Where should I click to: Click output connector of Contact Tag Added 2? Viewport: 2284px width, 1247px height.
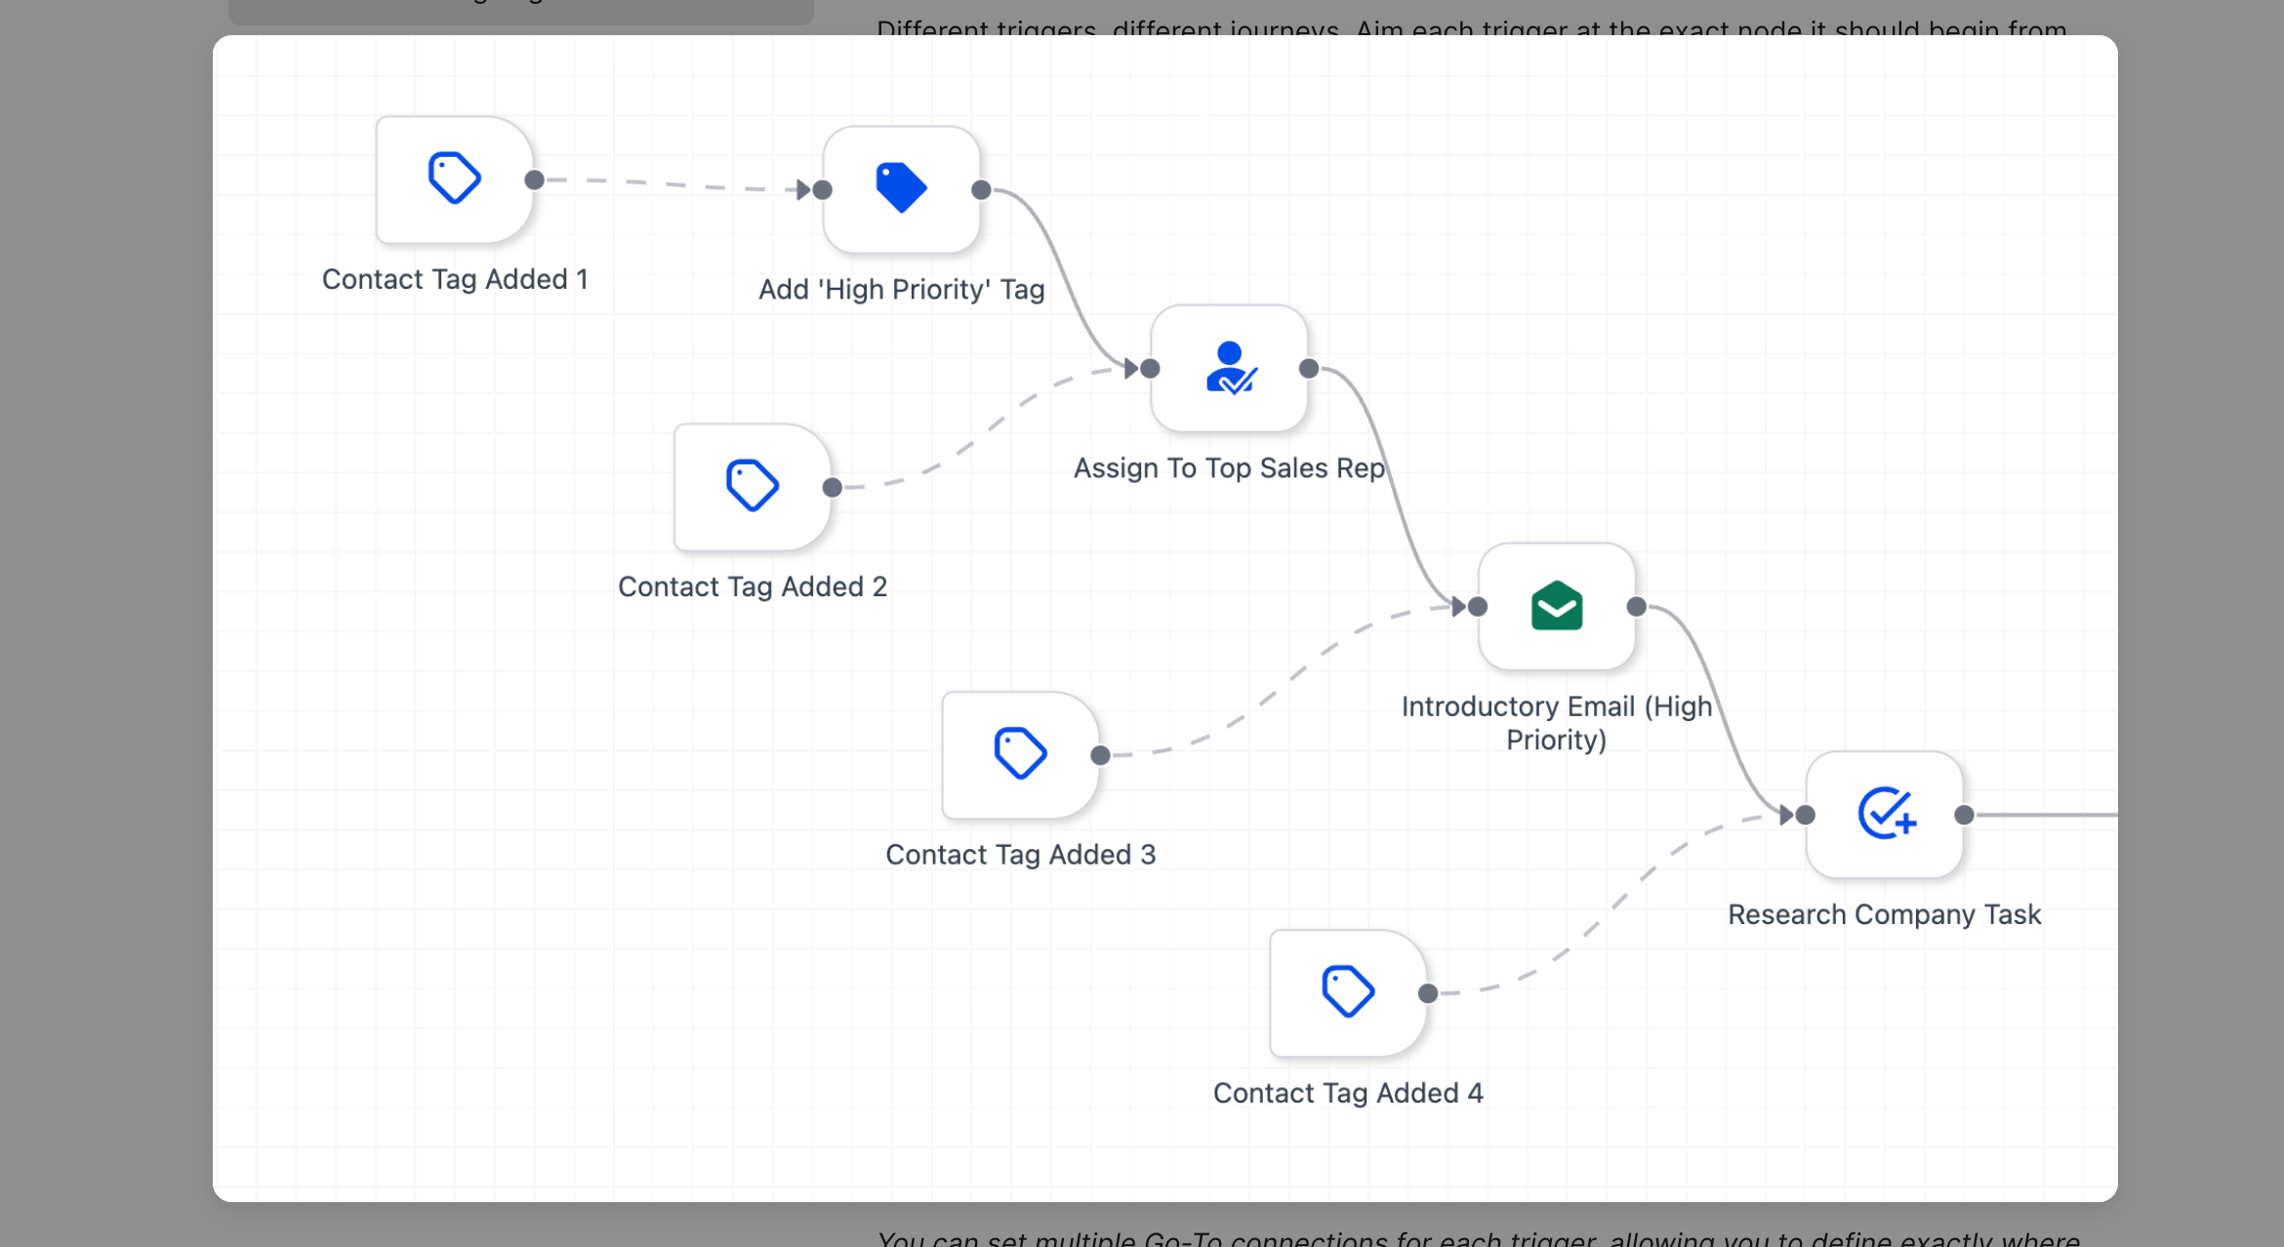832,487
